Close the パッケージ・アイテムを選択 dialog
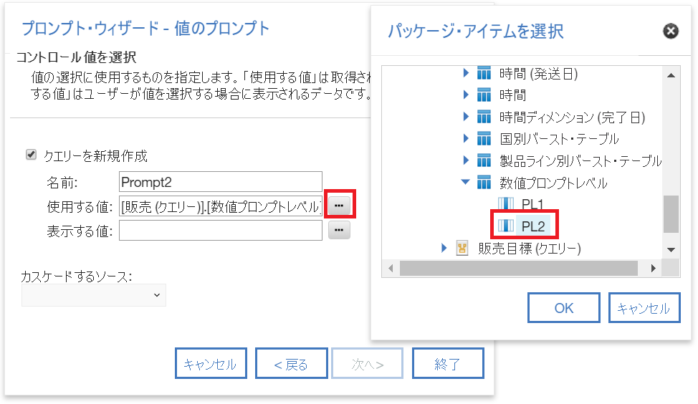 point(670,31)
